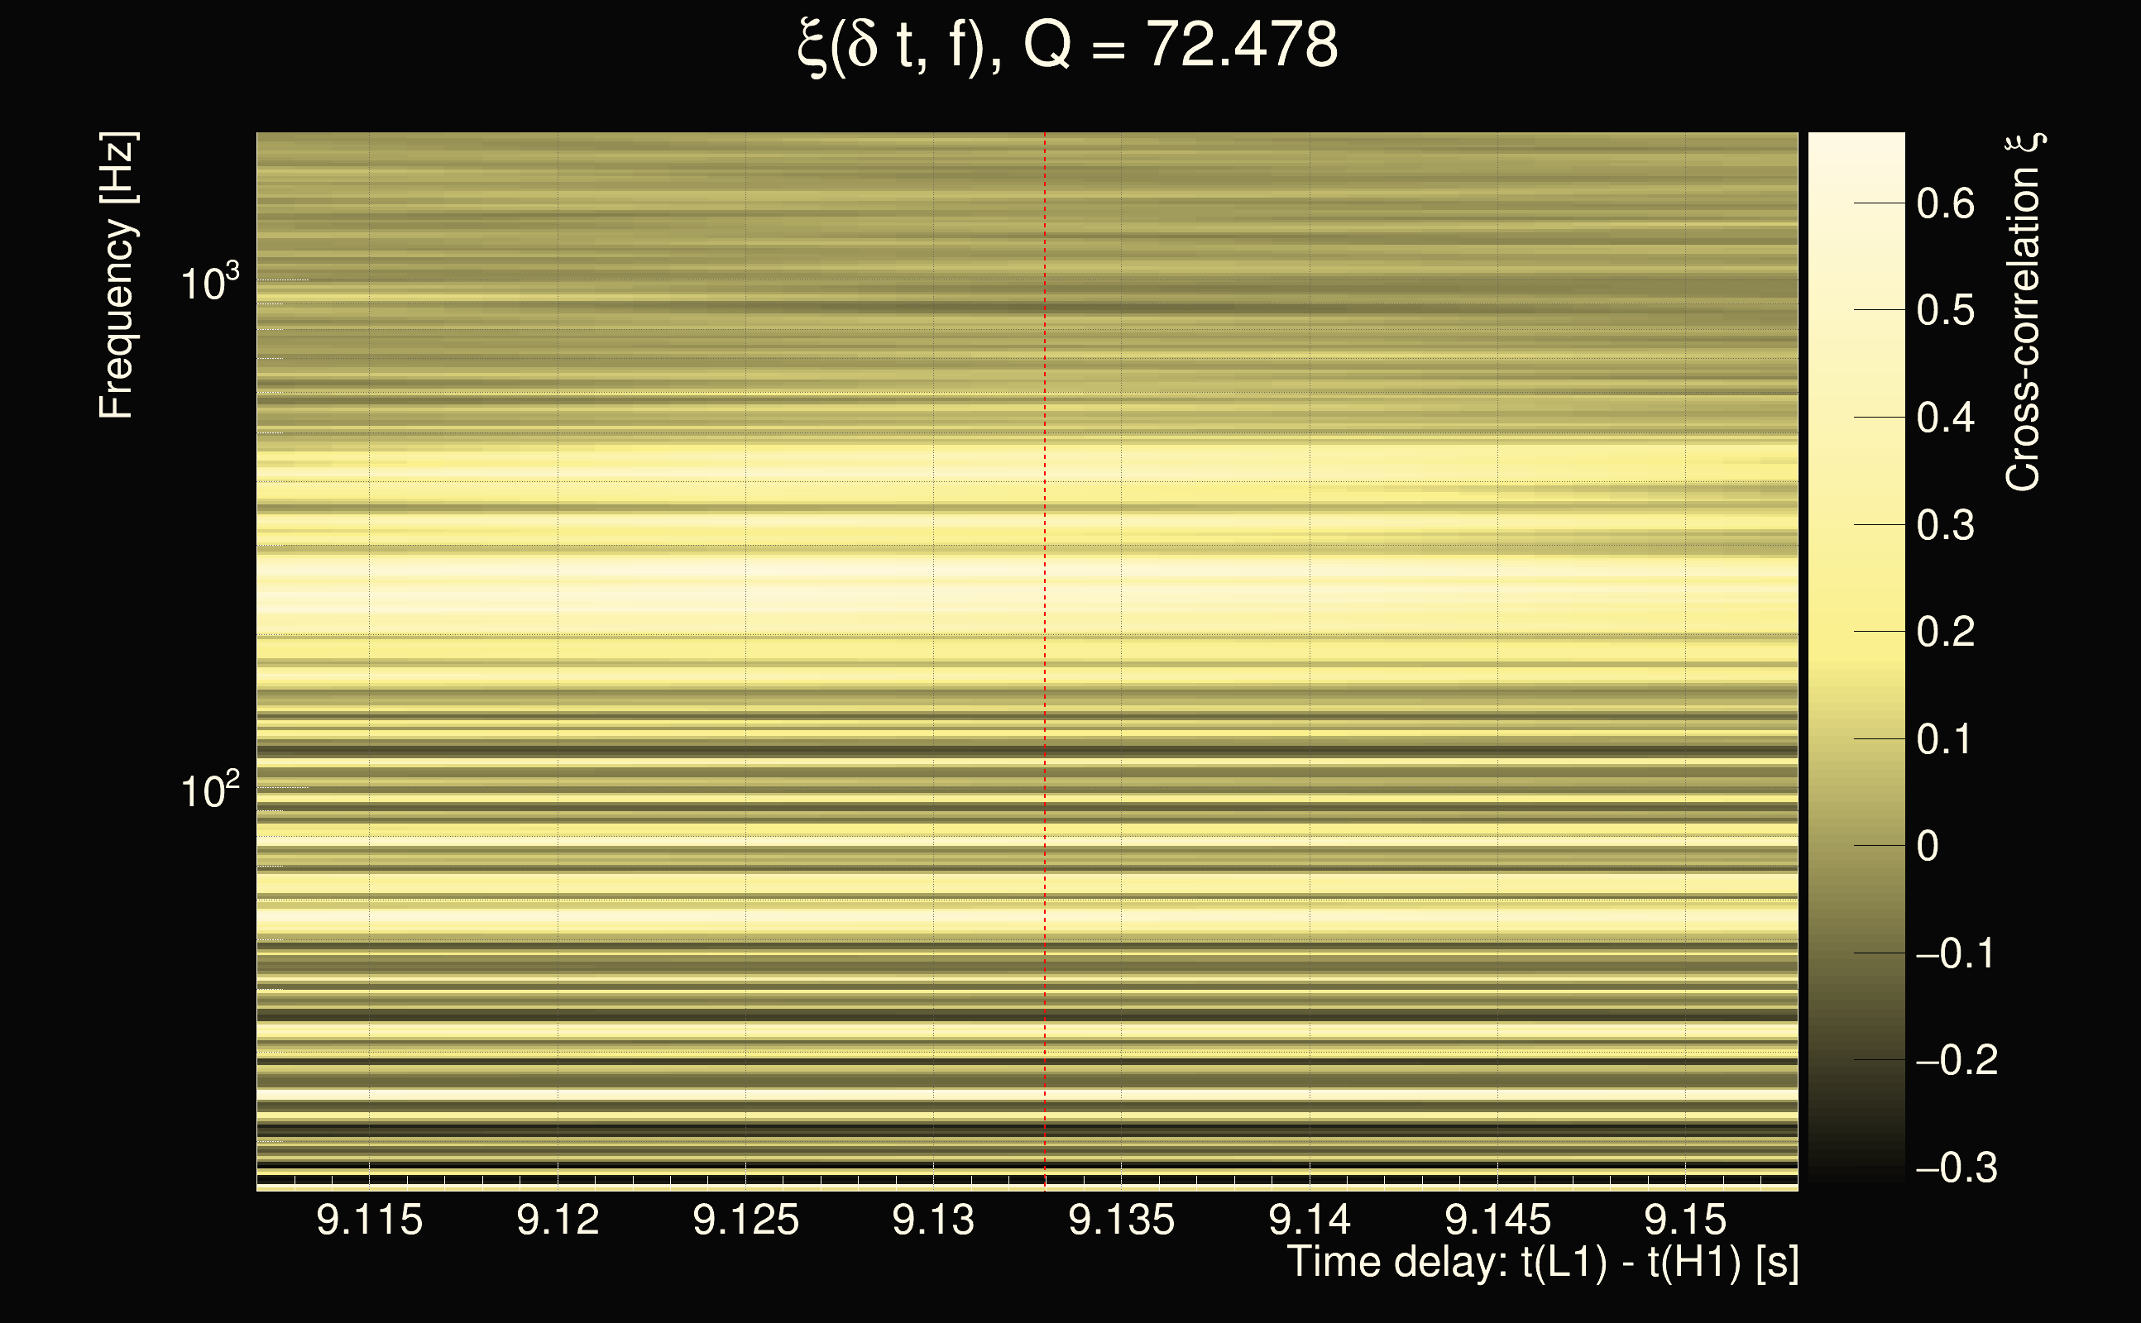Click the Frequency [Hz] axis label

[117, 275]
